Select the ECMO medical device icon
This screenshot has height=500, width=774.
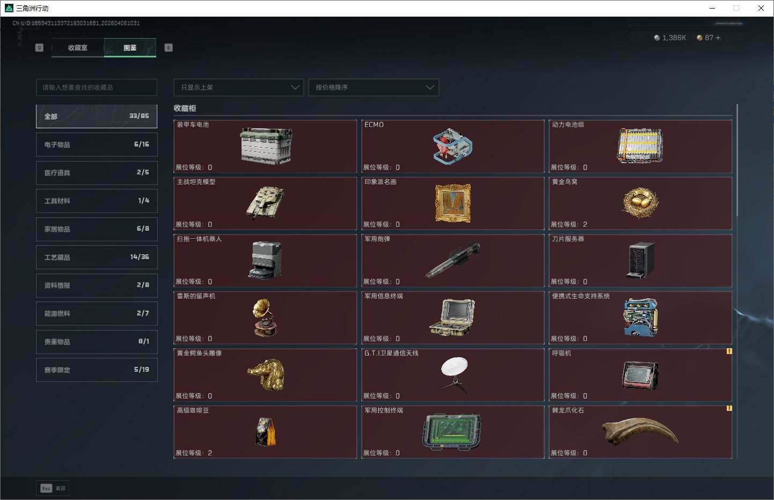(452, 146)
